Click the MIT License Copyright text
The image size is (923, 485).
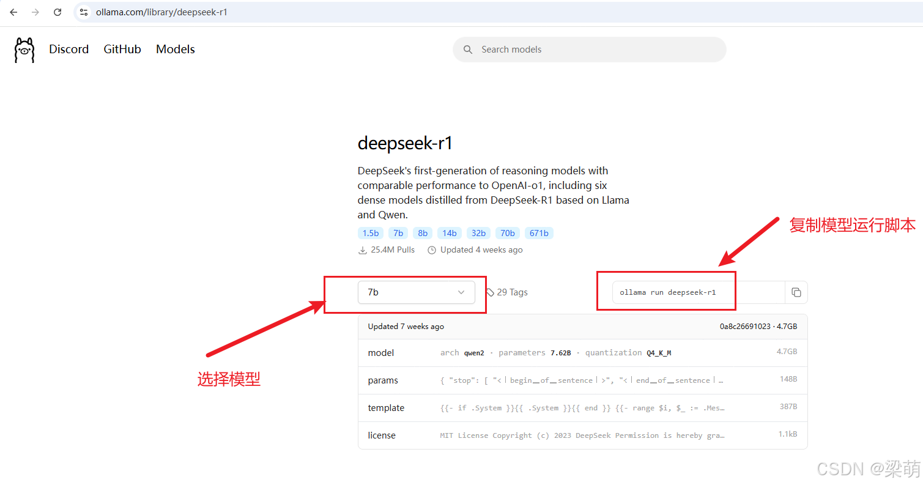[582, 435]
